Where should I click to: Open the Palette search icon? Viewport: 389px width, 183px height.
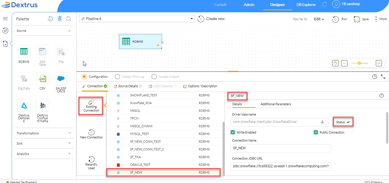(x=68, y=19)
